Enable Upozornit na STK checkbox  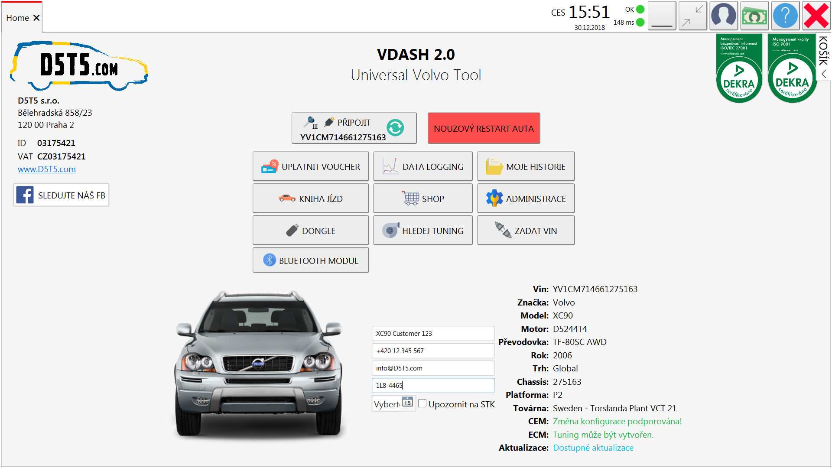click(422, 404)
